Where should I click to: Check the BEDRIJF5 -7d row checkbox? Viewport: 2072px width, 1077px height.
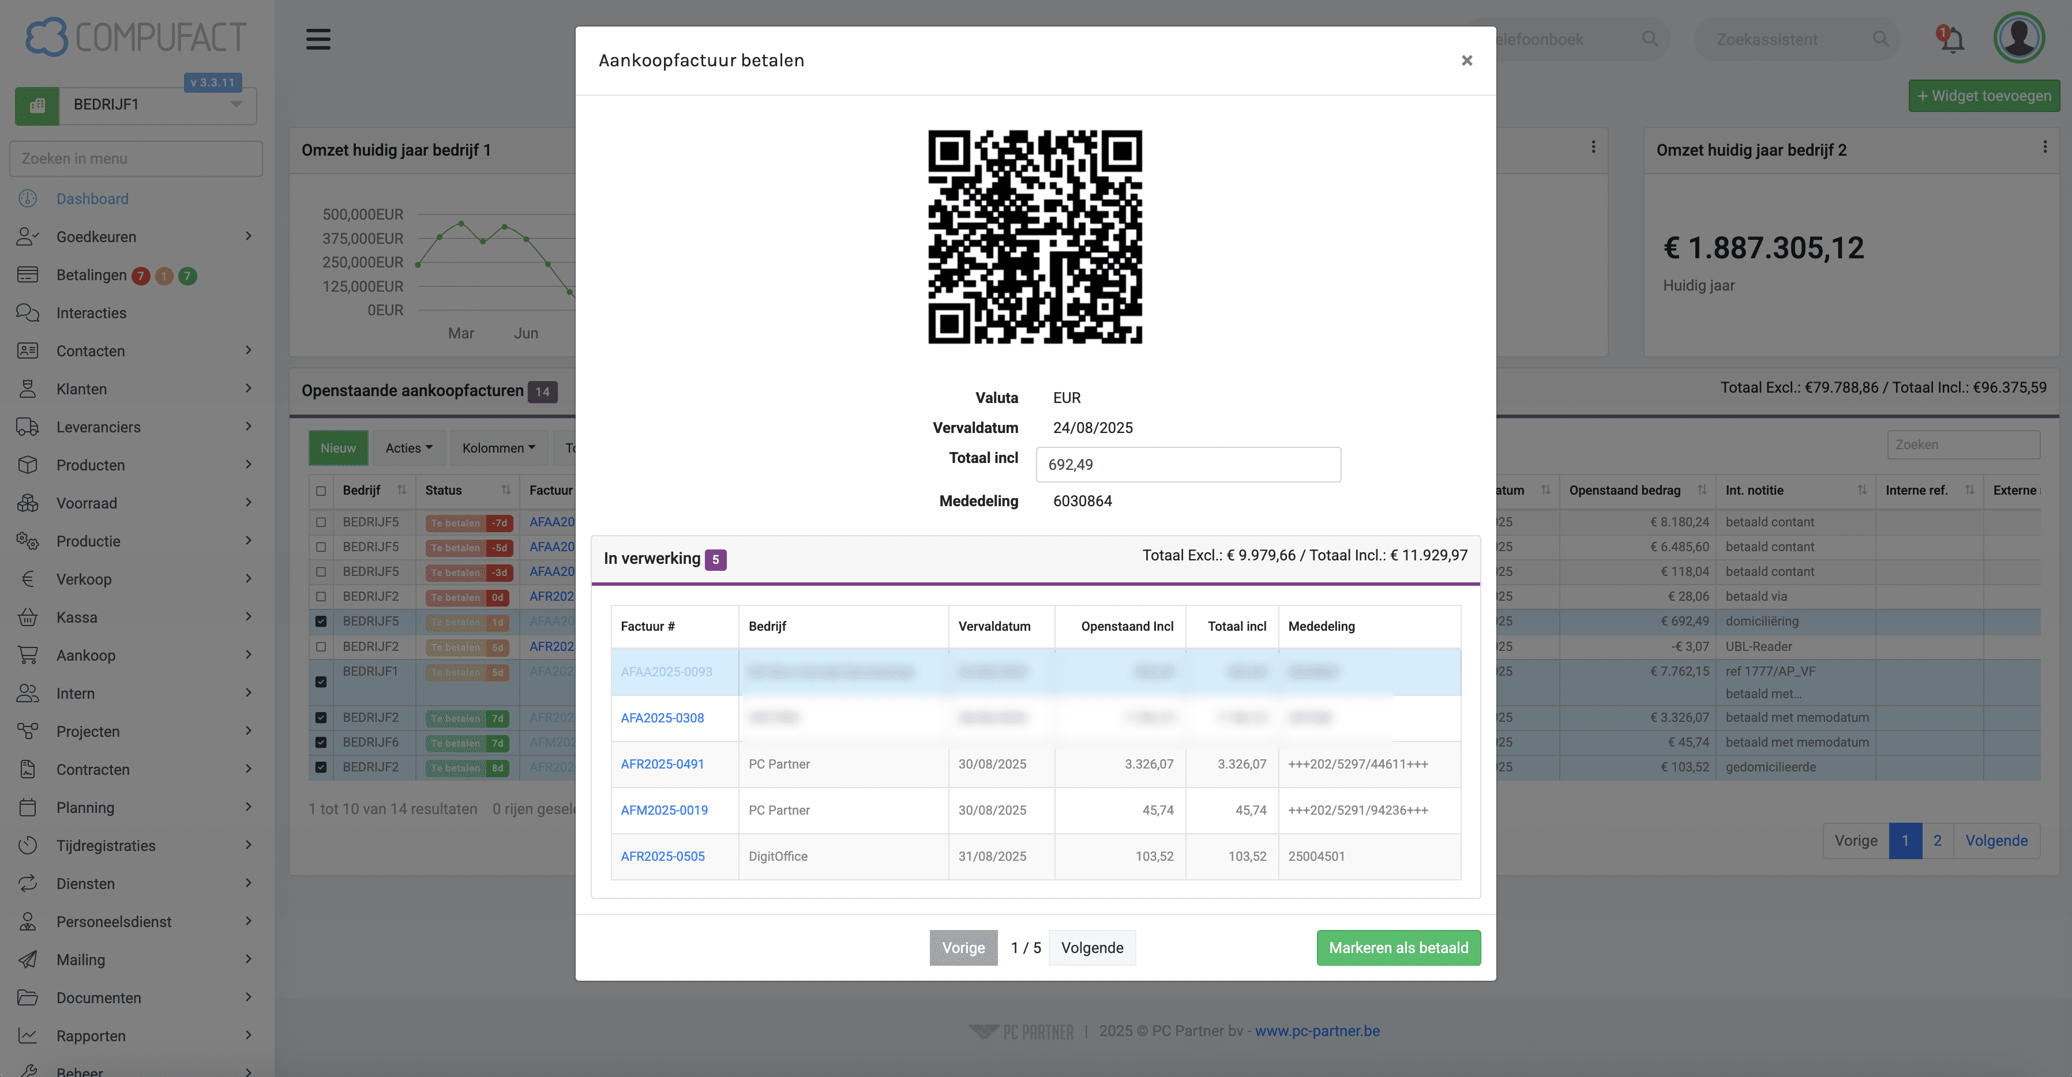[x=321, y=522]
